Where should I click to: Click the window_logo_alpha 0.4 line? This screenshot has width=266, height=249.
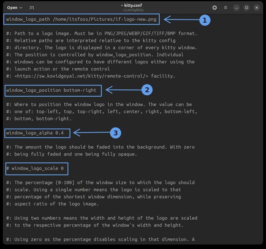coord(35,133)
